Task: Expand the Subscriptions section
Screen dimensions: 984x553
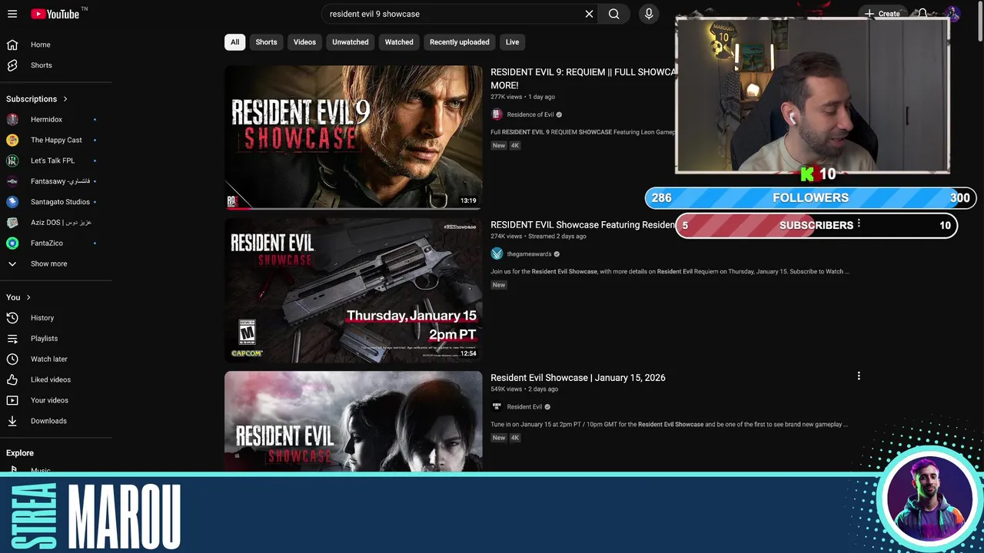Action: pos(37,99)
